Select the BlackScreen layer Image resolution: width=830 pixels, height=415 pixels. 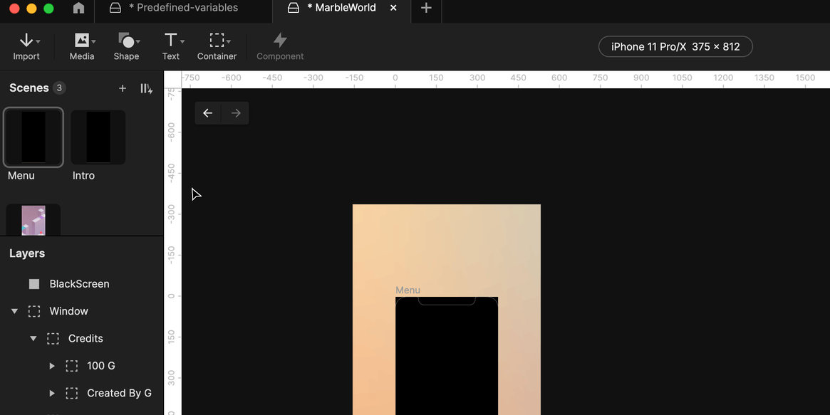(x=78, y=283)
